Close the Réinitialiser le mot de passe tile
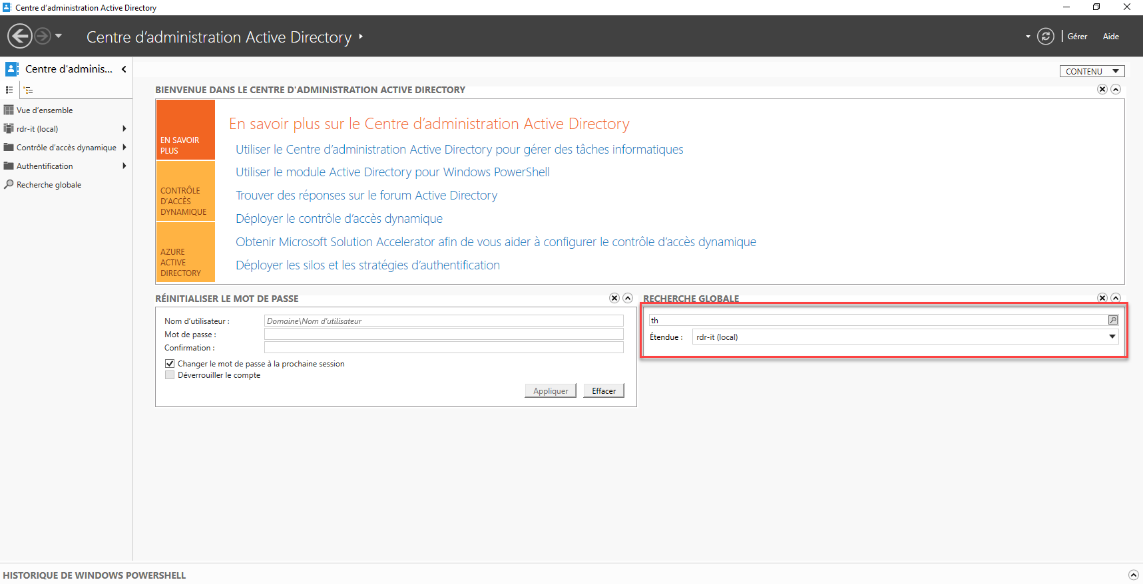The width and height of the screenshot is (1143, 584). (614, 298)
